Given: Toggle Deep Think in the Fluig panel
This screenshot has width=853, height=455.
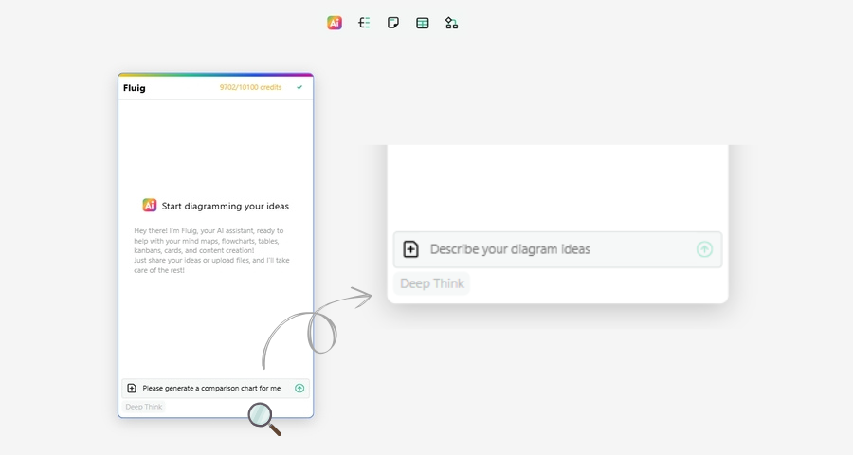Looking at the screenshot, I should tap(144, 407).
